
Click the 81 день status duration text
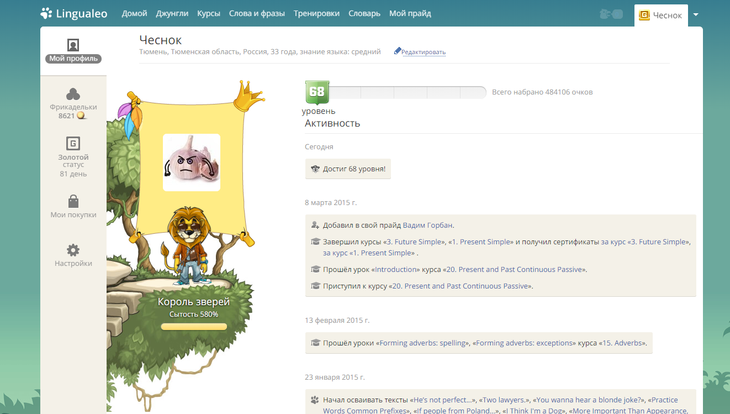pyautogui.click(x=73, y=174)
